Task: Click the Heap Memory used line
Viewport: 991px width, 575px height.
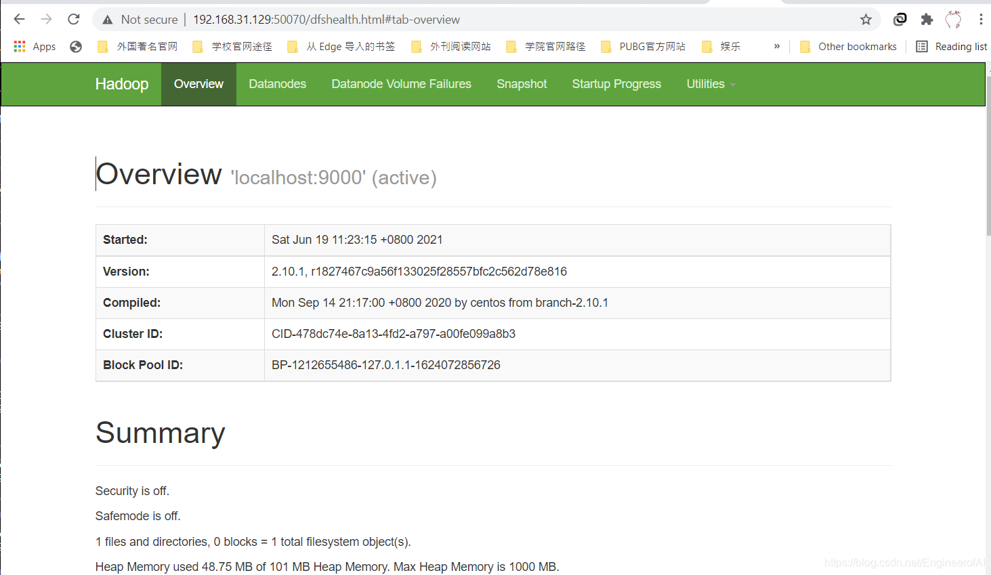Action: point(327,567)
